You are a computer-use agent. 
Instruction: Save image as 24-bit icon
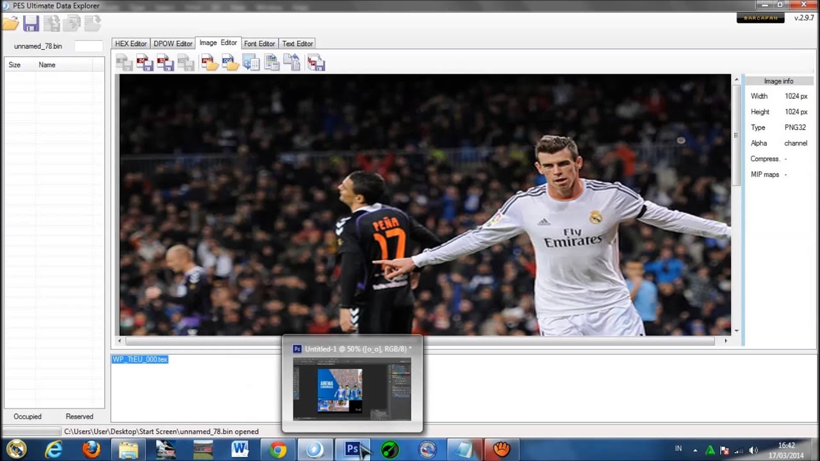(x=145, y=62)
